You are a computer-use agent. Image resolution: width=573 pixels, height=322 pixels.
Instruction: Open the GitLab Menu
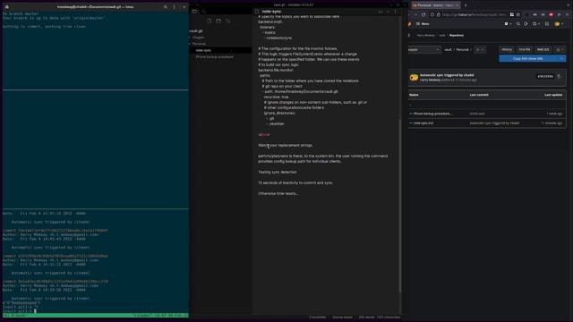click(x=423, y=24)
